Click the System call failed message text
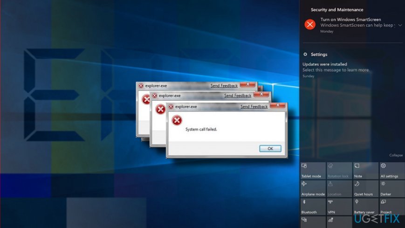The width and height of the screenshot is (405, 228). [x=201, y=129]
